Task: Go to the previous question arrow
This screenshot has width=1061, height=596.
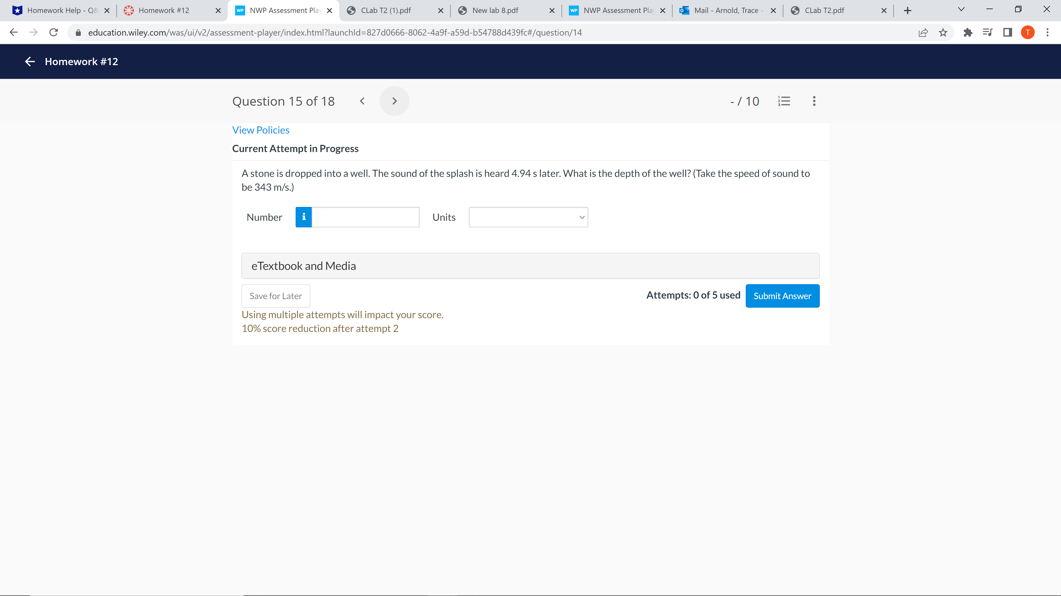Action: [x=362, y=101]
